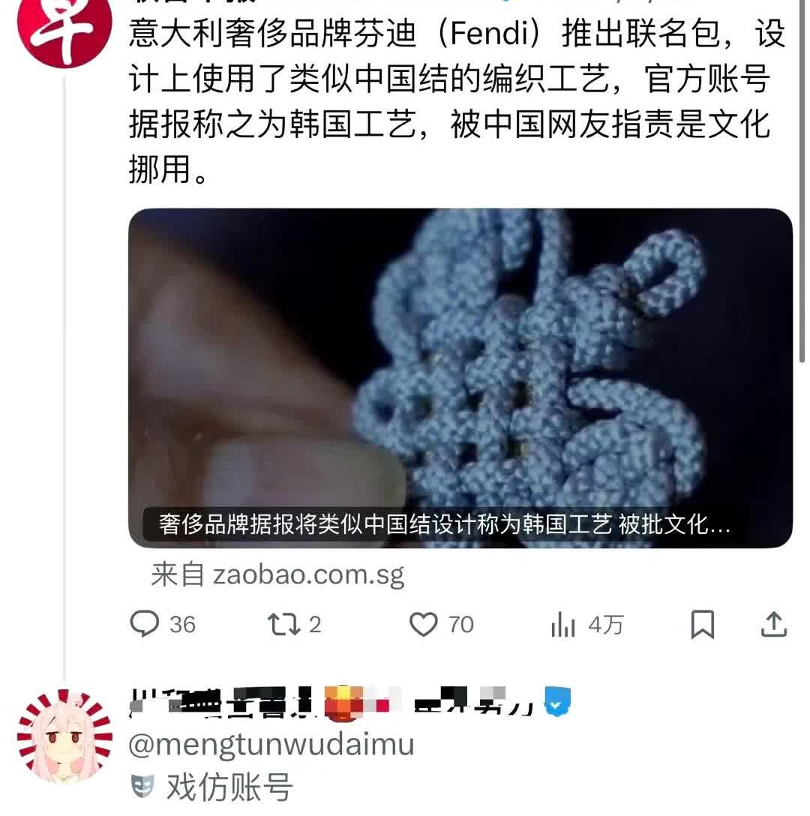The height and width of the screenshot is (816, 810).
Task: Tap the reply count 36
Action: pos(182,625)
